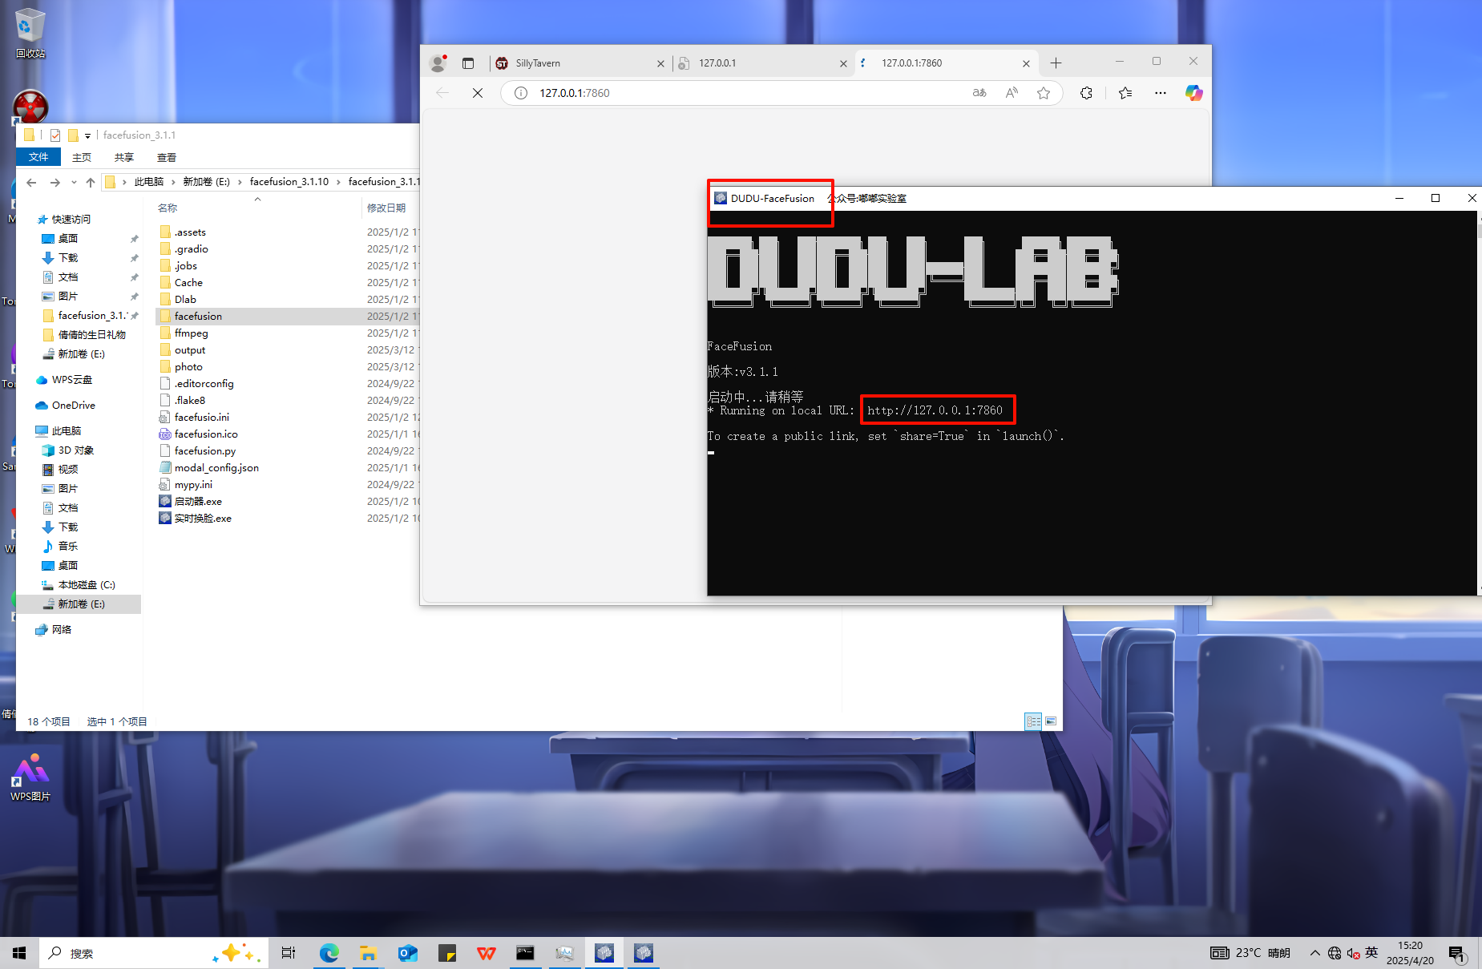Select 快速访问 in the navigation pane
This screenshot has width=1482, height=969.
point(71,220)
